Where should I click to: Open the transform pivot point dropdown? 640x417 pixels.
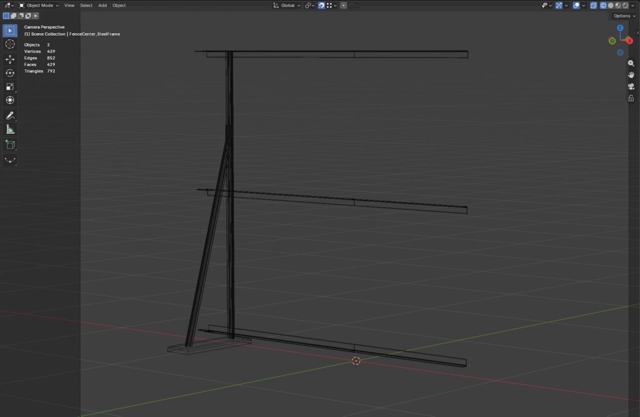pyautogui.click(x=310, y=5)
